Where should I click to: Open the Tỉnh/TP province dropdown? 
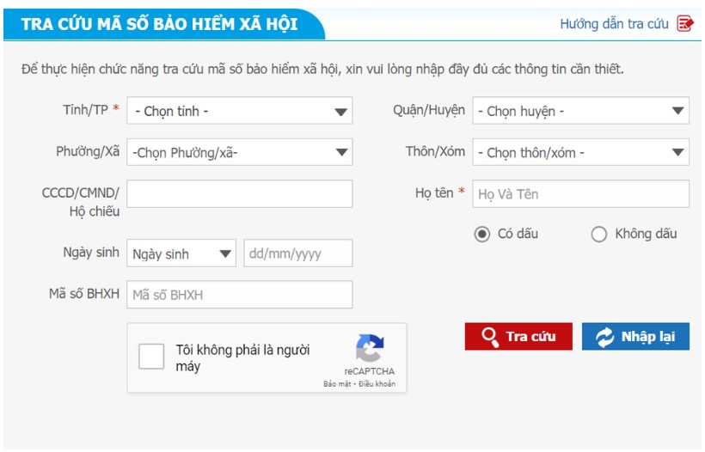pos(239,111)
